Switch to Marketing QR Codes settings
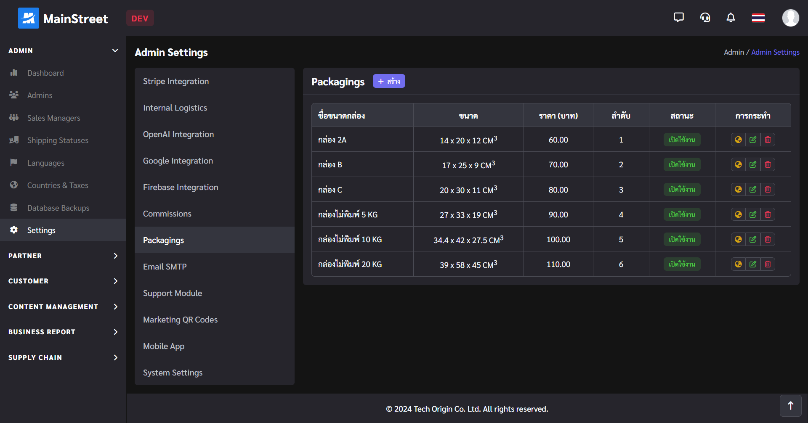This screenshot has width=808, height=423. click(215, 320)
